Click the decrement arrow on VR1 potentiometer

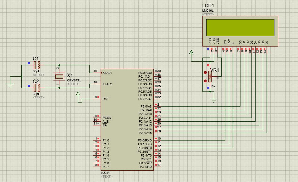pos(205,81)
